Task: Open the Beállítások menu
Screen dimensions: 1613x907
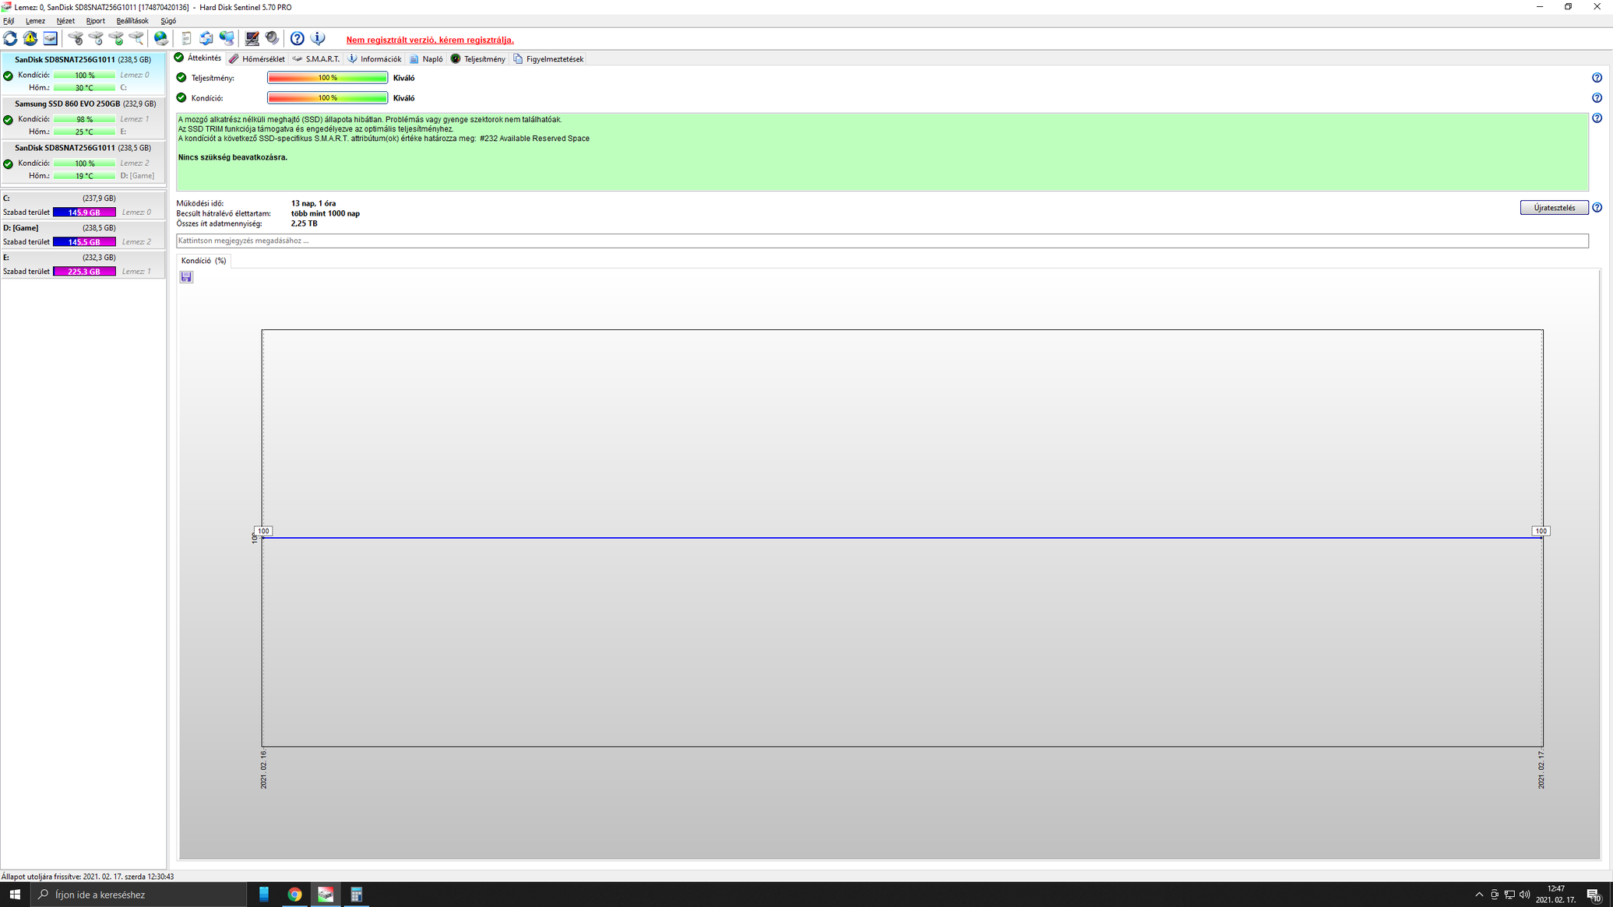Action: coord(132,21)
